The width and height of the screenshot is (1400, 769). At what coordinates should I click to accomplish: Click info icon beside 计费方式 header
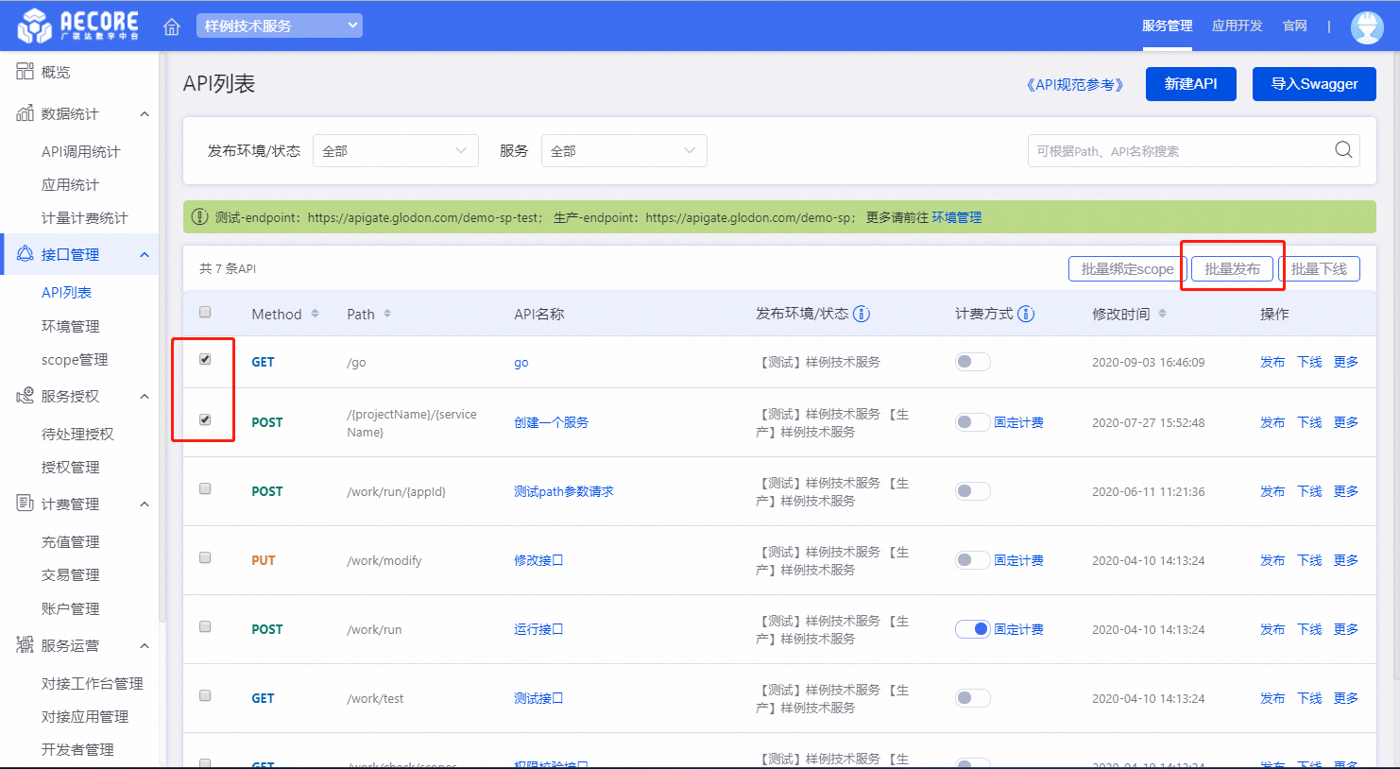[x=1026, y=314]
